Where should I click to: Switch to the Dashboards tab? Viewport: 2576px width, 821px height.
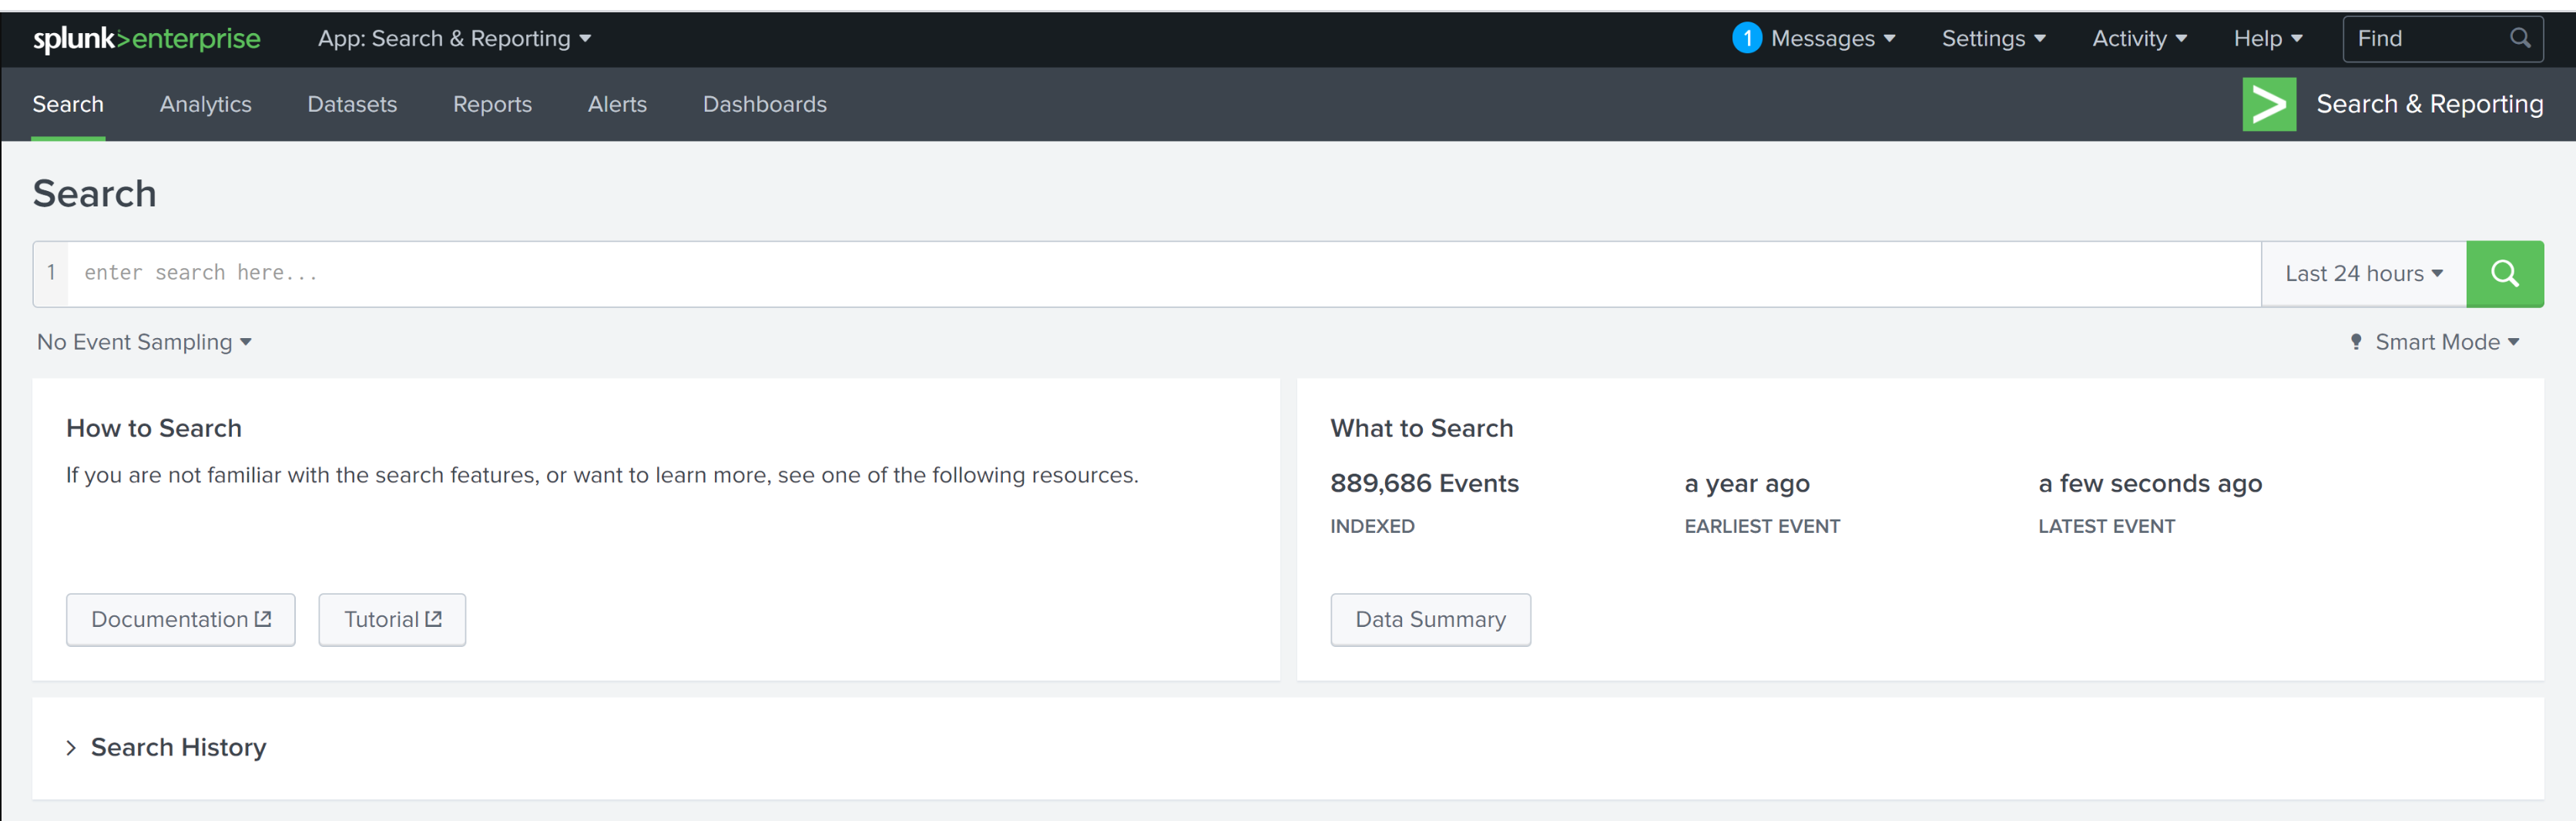(764, 104)
